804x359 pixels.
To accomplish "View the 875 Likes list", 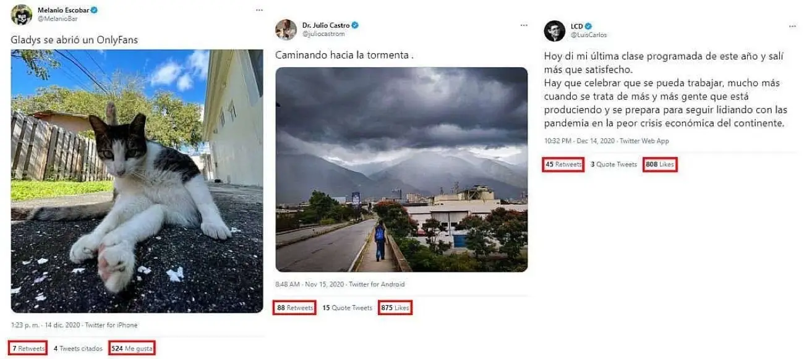I will (x=395, y=308).
